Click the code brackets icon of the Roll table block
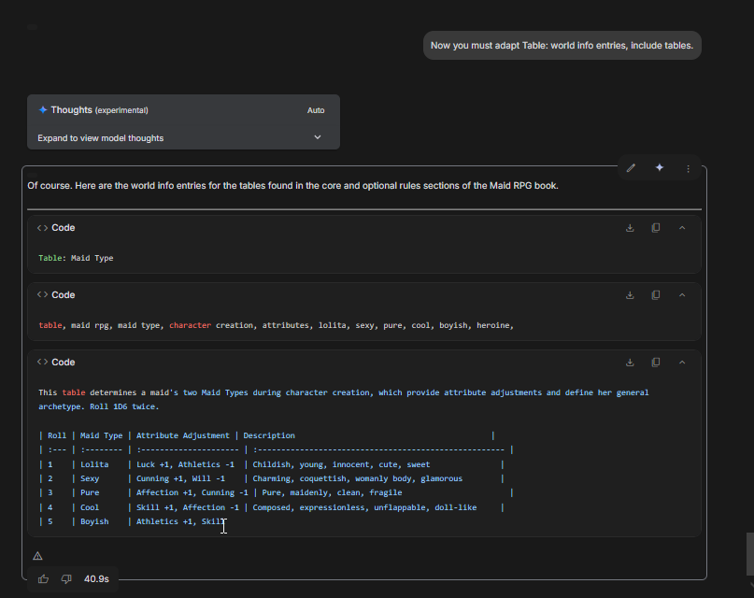Screen dimensions: 754x598 pyautogui.click(x=42, y=362)
